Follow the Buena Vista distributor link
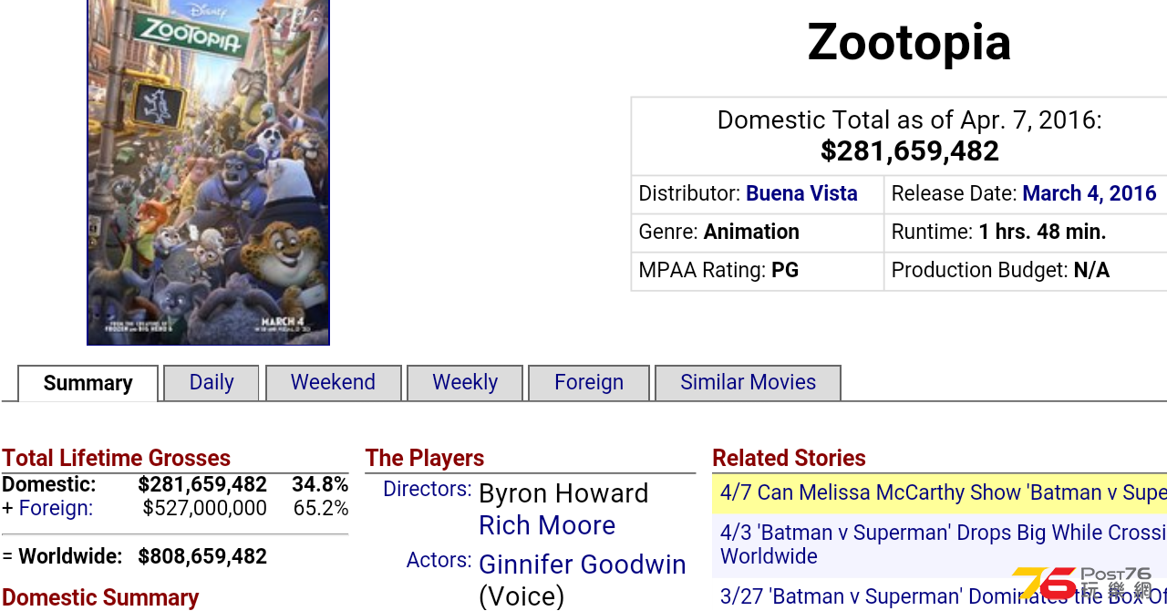The width and height of the screenshot is (1167, 611). [801, 194]
